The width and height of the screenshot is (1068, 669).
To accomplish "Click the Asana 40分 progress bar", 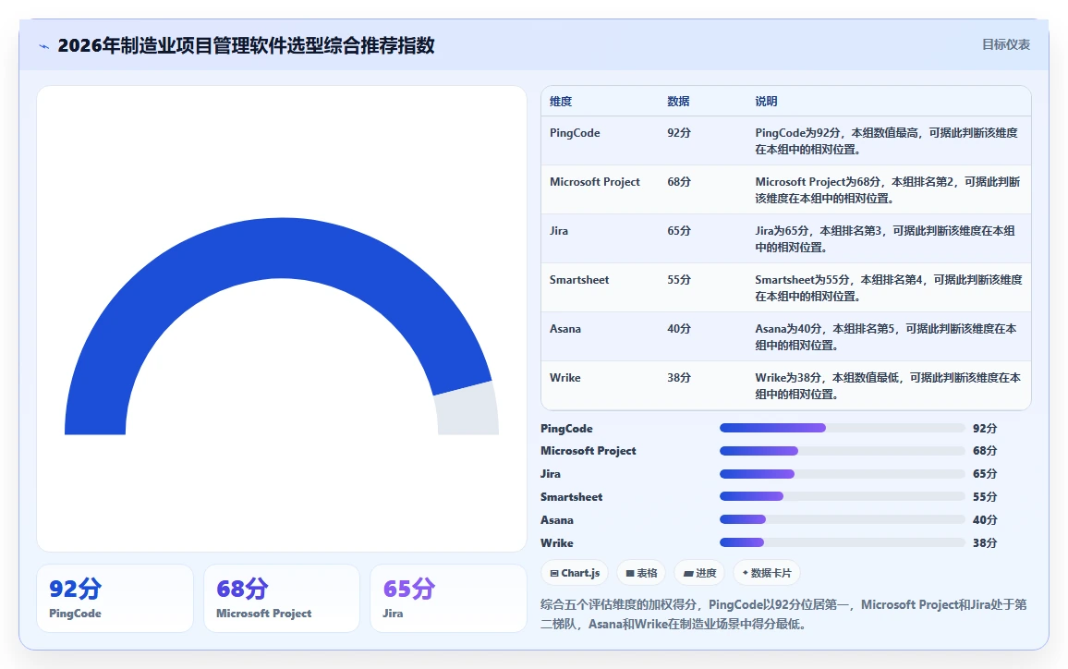I will (842, 520).
